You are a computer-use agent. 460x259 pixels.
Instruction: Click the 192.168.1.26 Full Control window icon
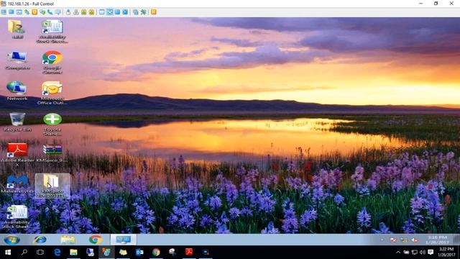pos(3,4)
